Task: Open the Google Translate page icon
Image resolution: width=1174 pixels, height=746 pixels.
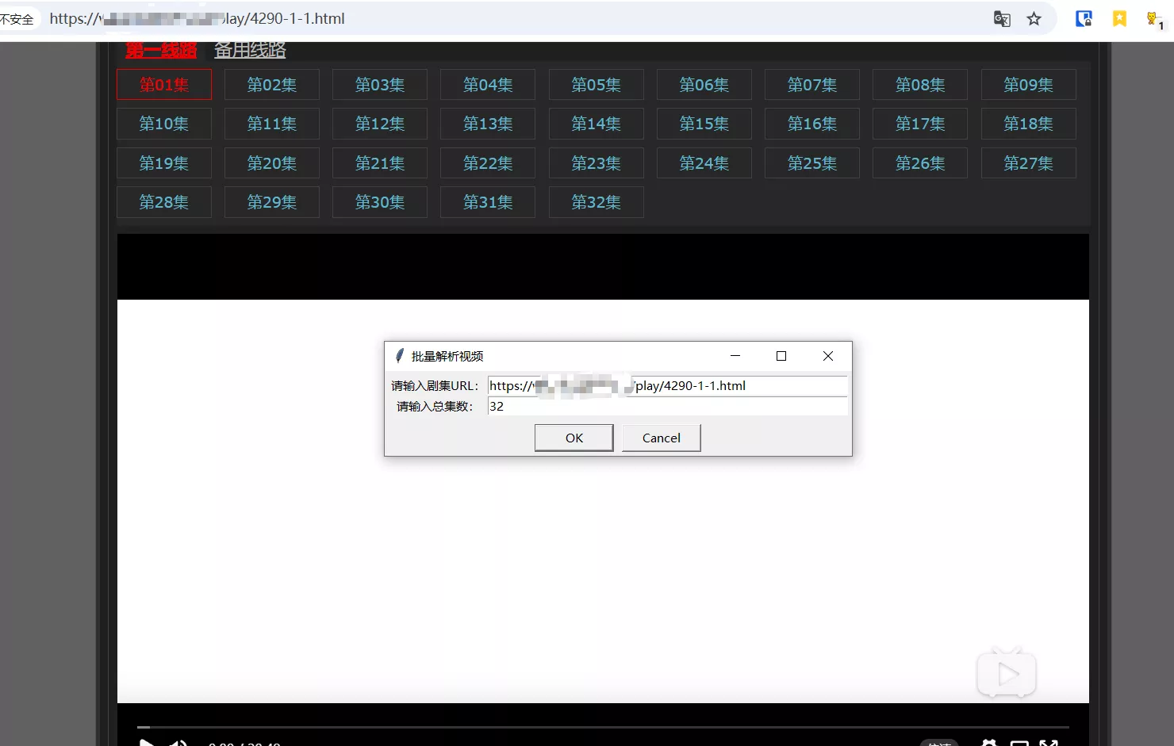Action: [x=1002, y=19]
